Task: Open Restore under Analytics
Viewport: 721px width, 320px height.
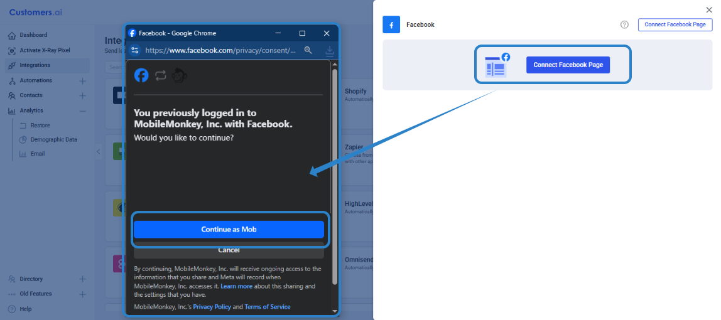Action: point(40,125)
